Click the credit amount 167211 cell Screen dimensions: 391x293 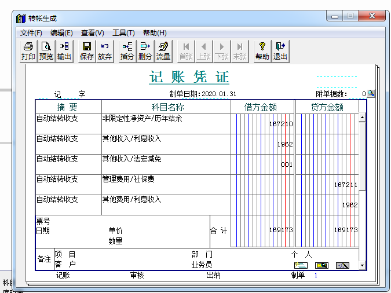click(327, 185)
